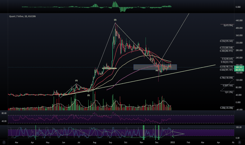Click the 80.000 price axis label
Viewport: 245px width, 145px height.
239,88
